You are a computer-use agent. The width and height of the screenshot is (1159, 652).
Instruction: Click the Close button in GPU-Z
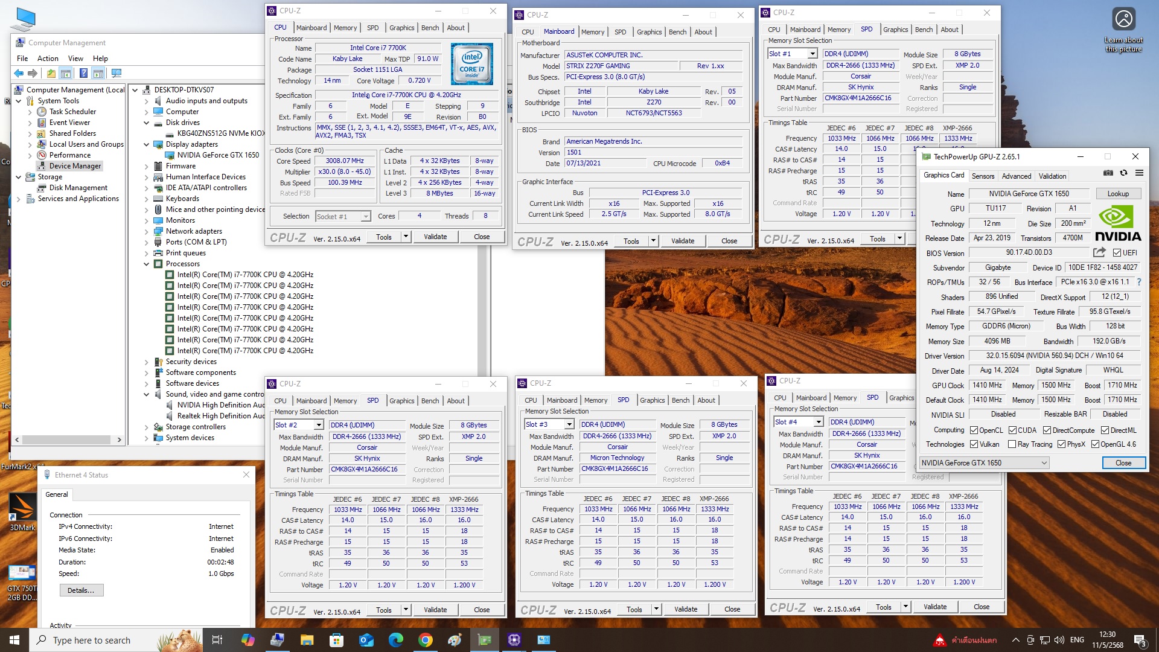click(x=1123, y=463)
